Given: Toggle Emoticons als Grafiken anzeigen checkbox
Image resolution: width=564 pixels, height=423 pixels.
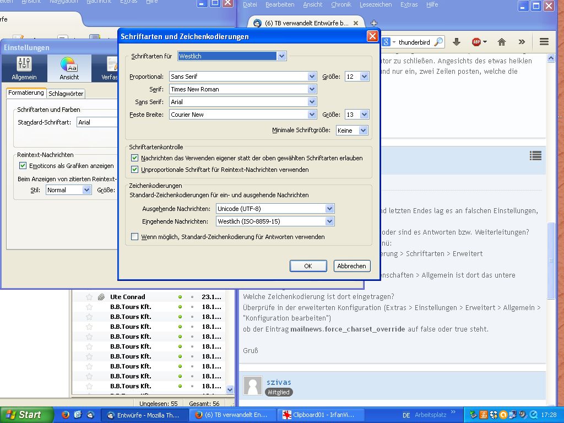Looking at the screenshot, I should point(23,165).
